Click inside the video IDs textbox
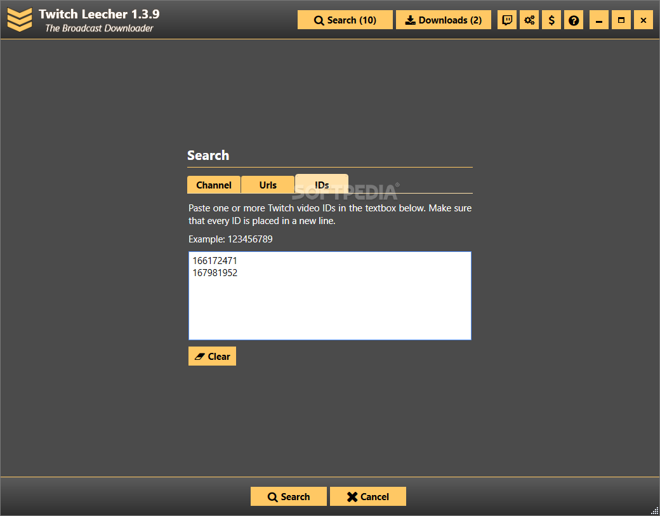660x516 pixels. click(x=329, y=296)
